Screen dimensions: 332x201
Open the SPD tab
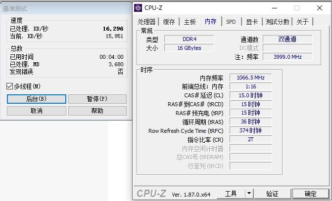click(x=231, y=22)
